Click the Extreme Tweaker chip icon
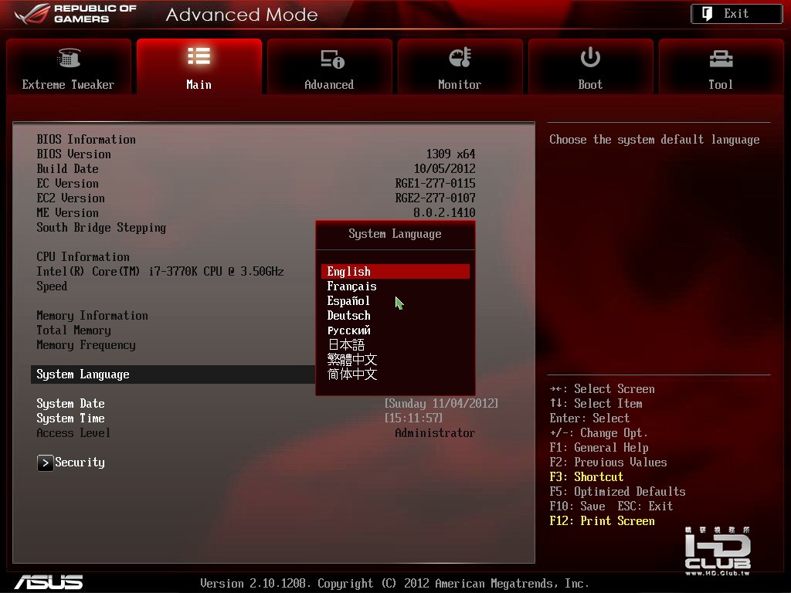The width and height of the screenshot is (791, 593). point(69,57)
